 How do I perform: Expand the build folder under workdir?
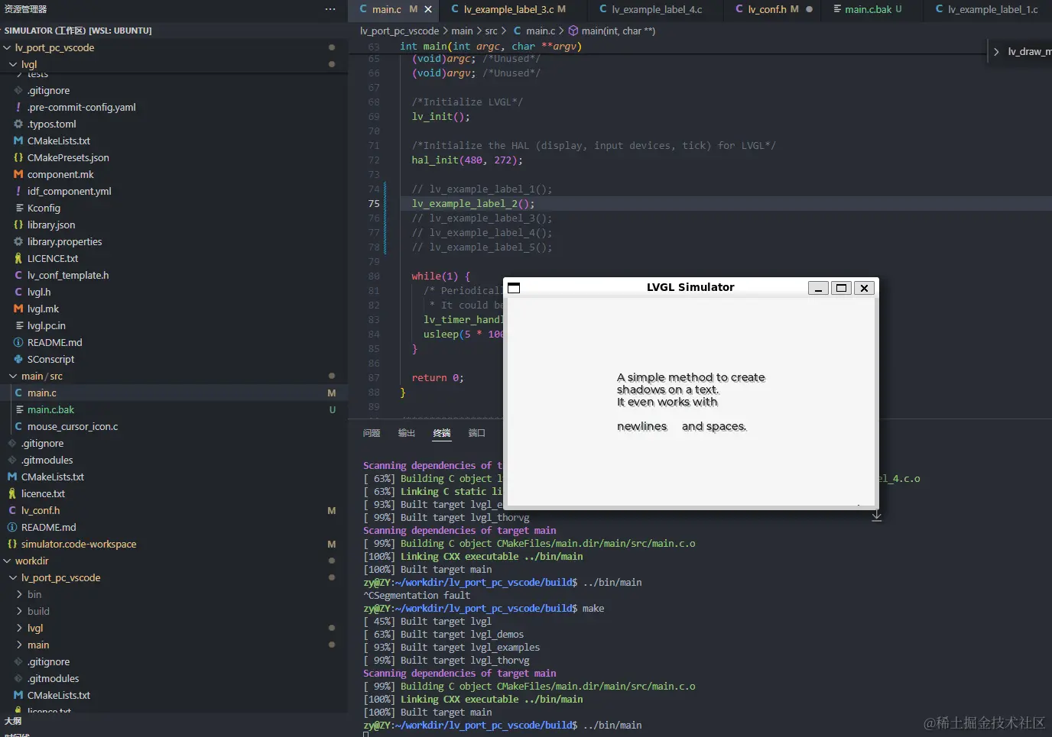pyautogui.click(x=38, y=611)
